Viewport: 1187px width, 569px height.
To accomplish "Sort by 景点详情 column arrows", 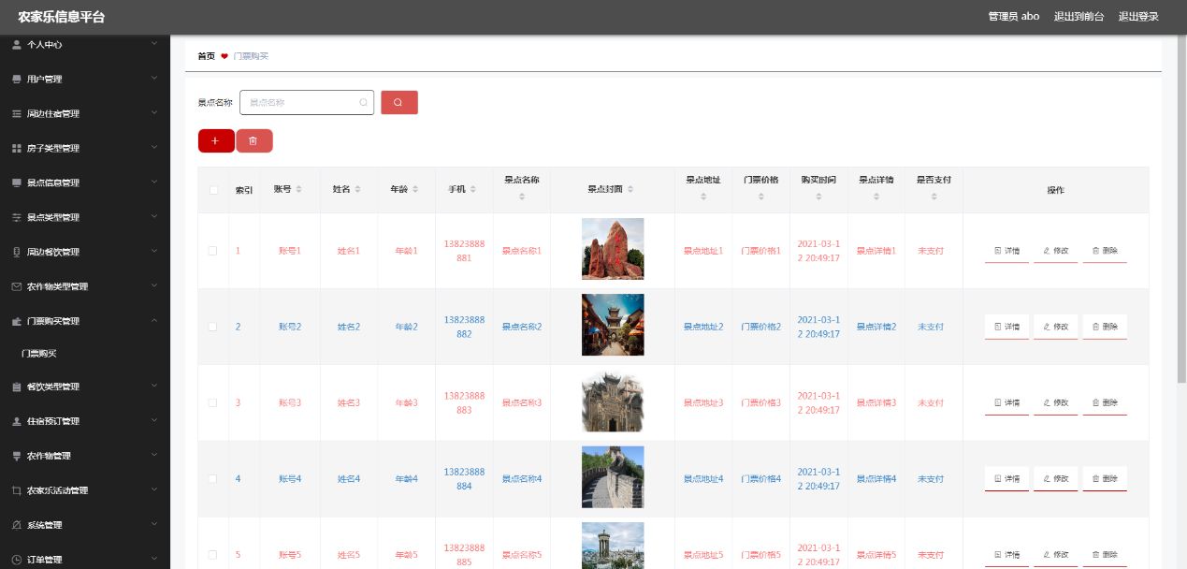I will pyautogui.click(x=876, y=197).
